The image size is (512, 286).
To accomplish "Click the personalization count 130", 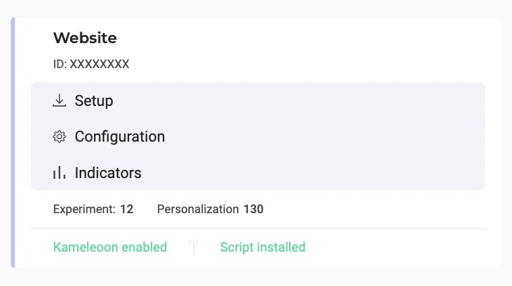I will (253, 209).
